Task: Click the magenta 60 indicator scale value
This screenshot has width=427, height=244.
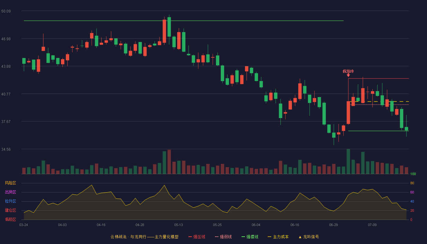Action: [x=412, y=192]
